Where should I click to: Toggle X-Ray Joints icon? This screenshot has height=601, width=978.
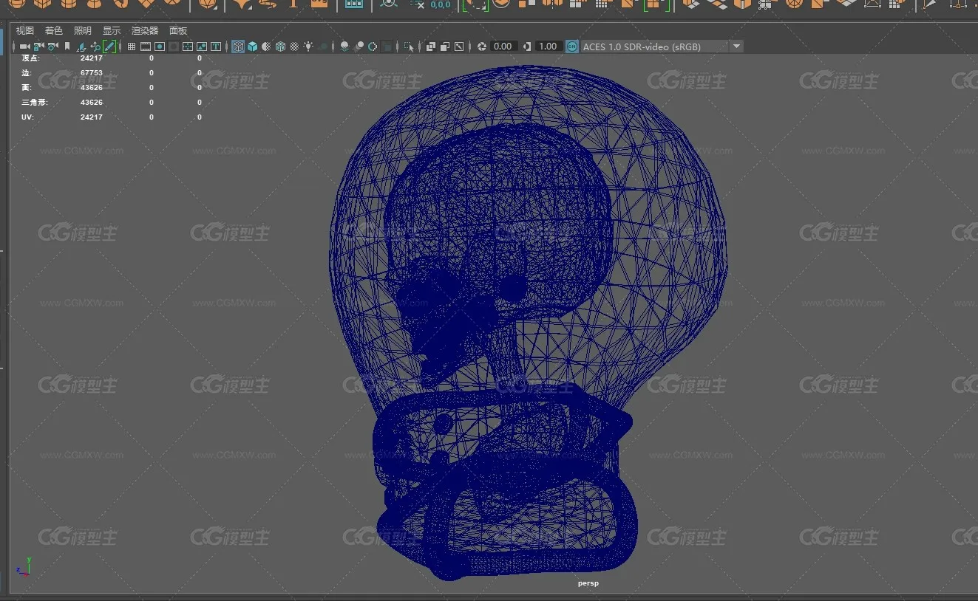[459, 47]
